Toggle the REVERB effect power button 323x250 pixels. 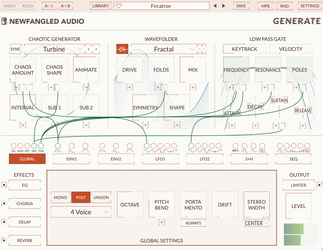click(x=4, y=240)
